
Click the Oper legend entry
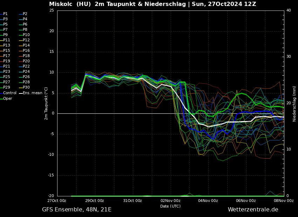click(7, 99)
